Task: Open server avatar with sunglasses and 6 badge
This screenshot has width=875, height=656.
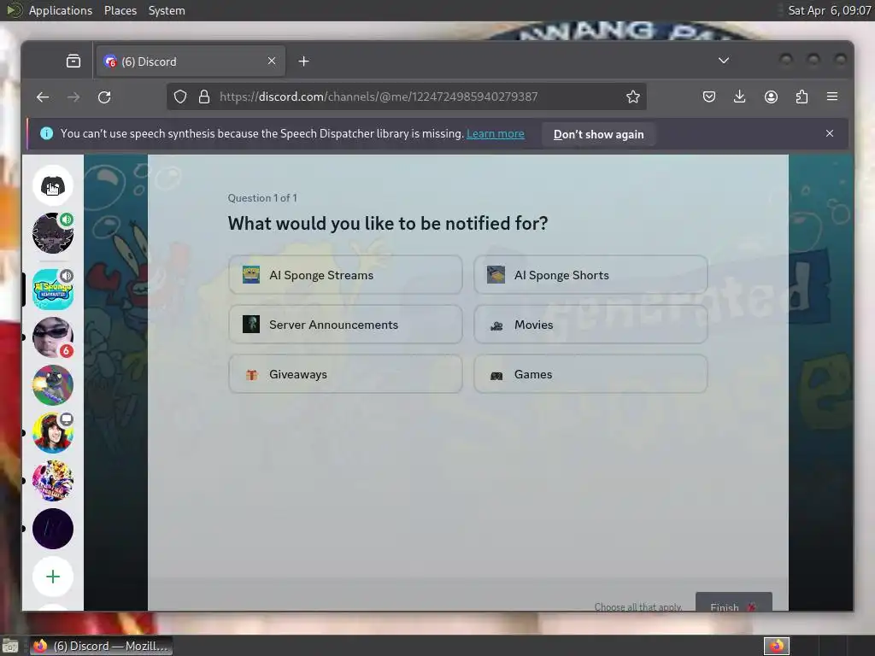Action: pyautogui.click(x=52, y=337)
